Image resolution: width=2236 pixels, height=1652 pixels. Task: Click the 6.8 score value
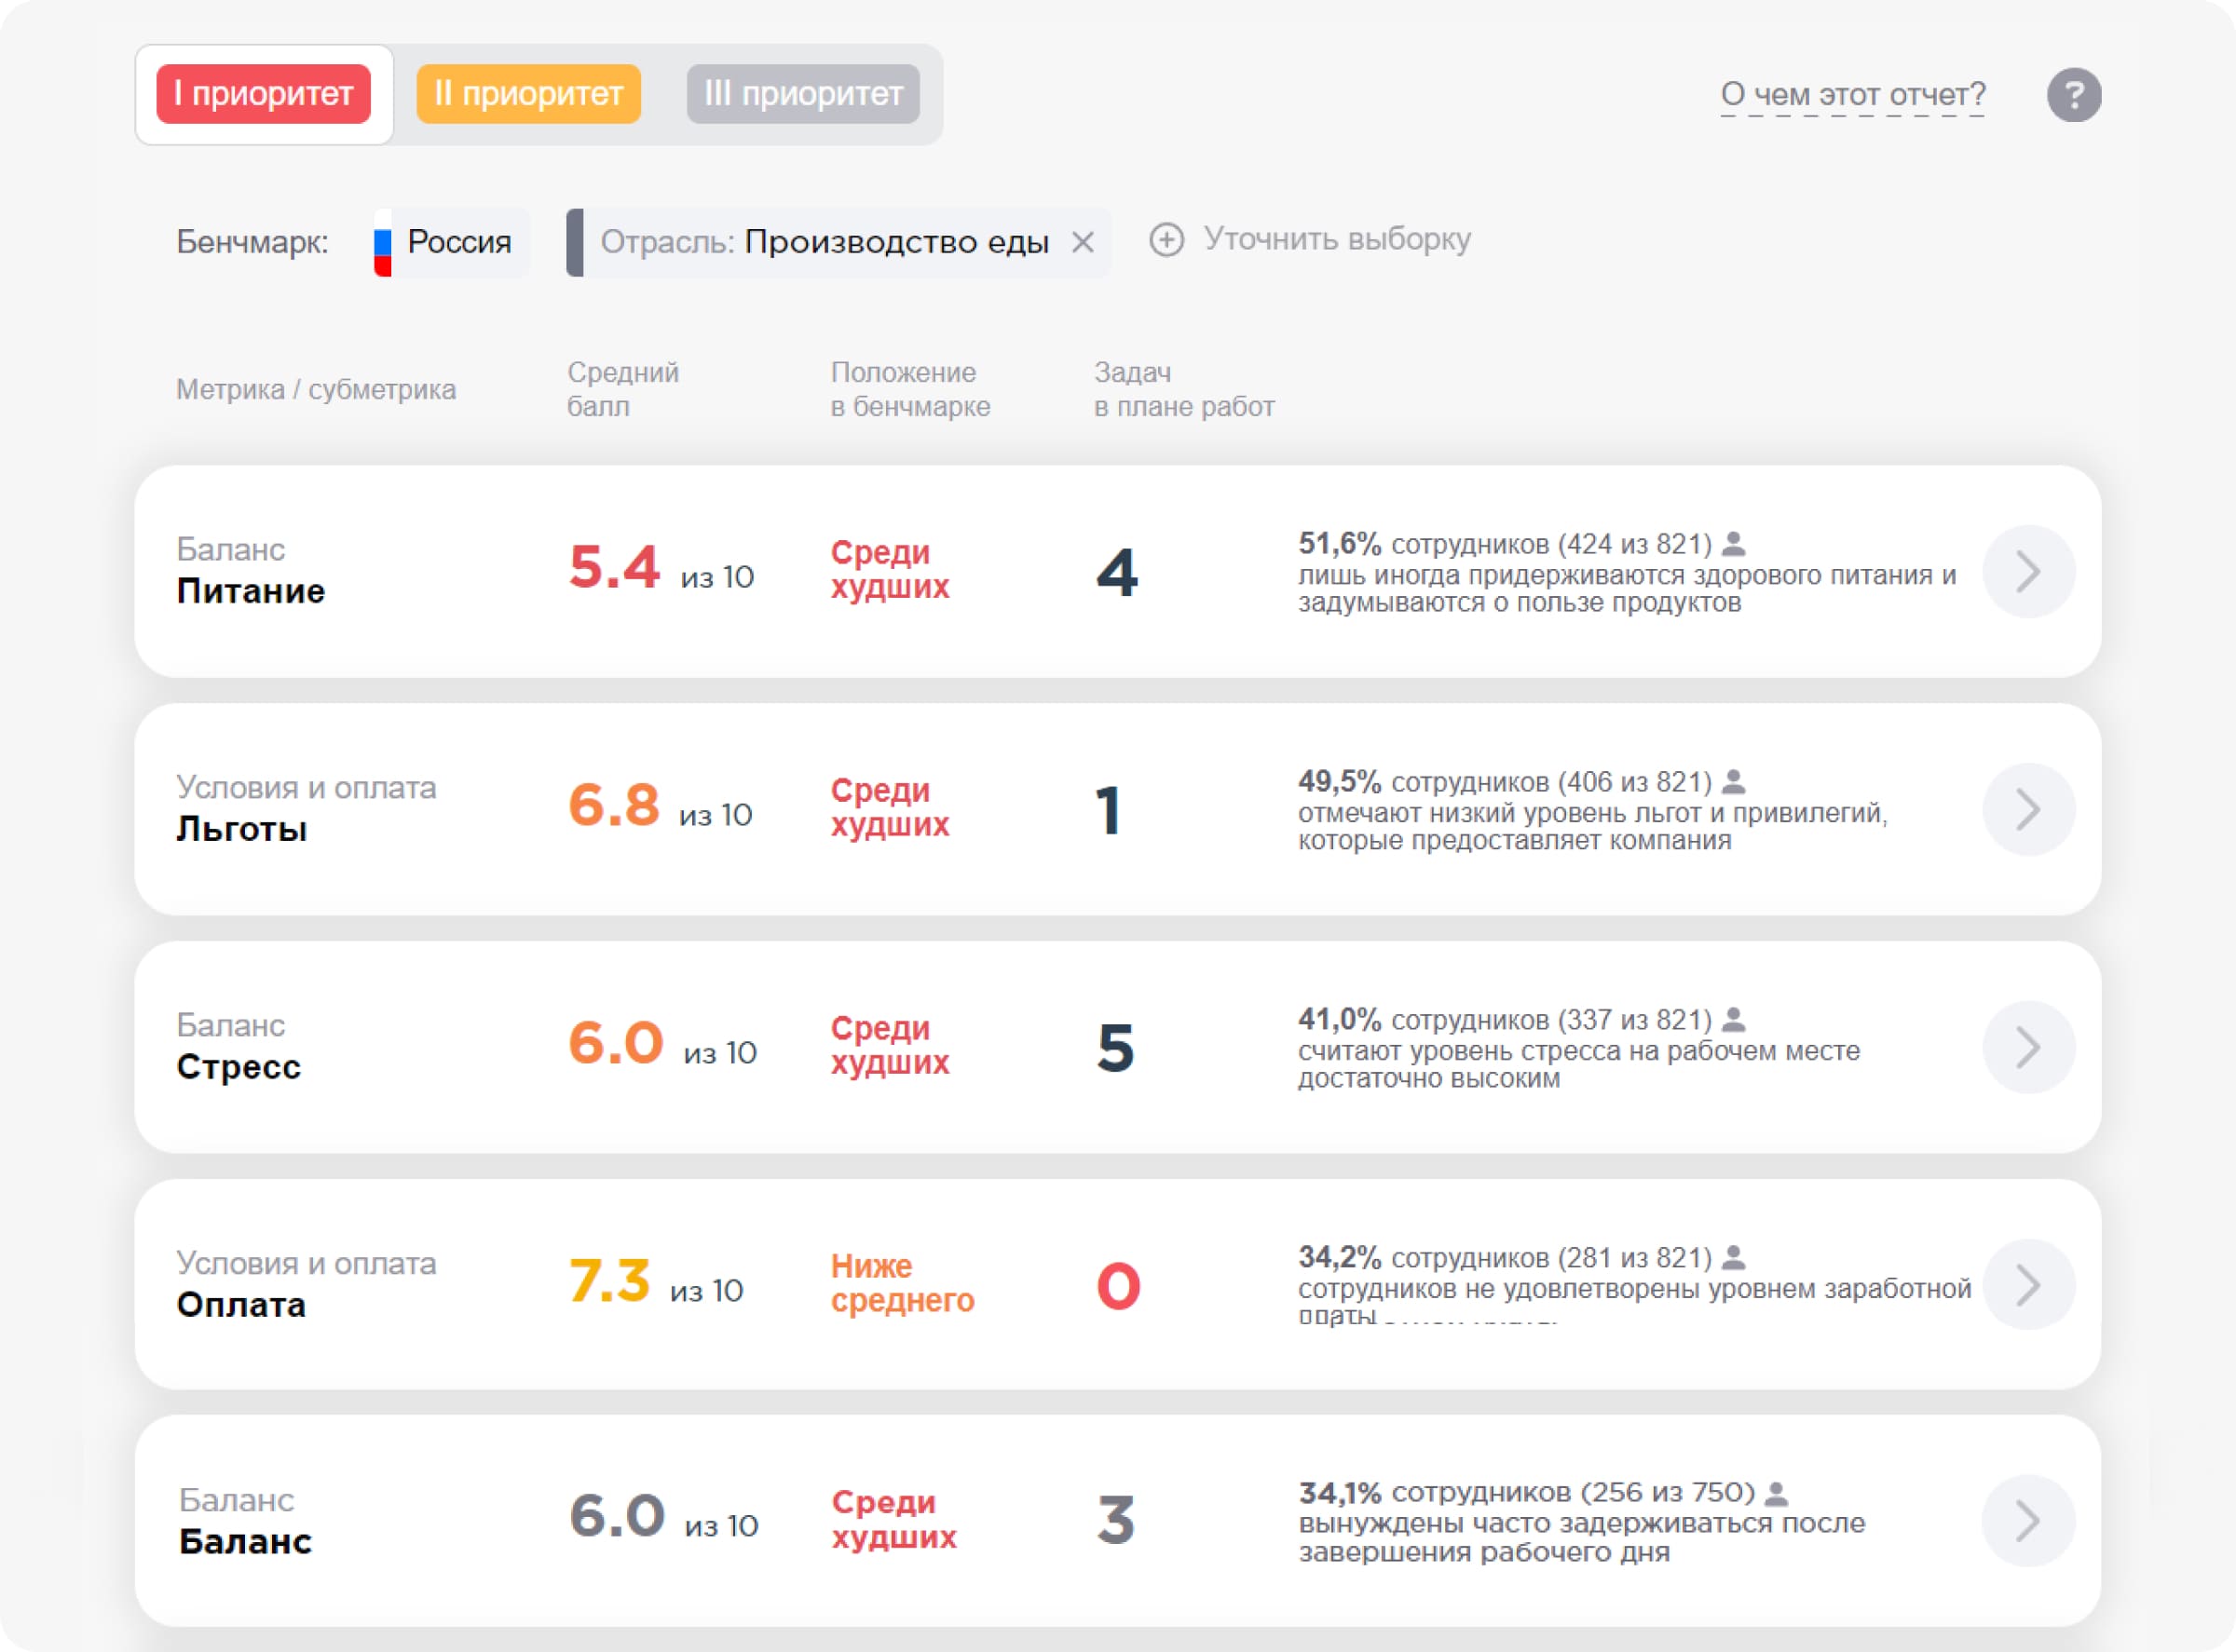(613, 805)
